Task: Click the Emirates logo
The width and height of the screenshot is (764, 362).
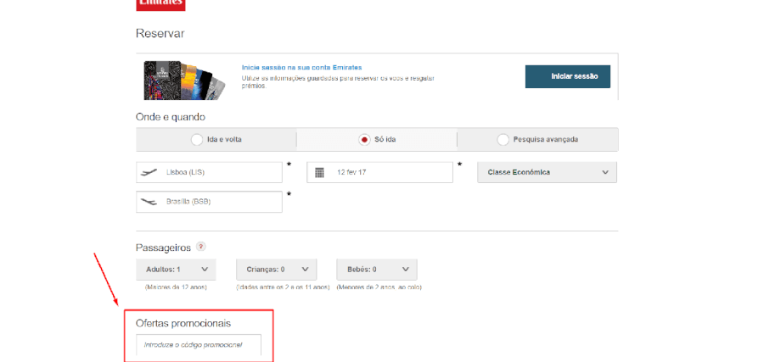Action: click(160, 5)
